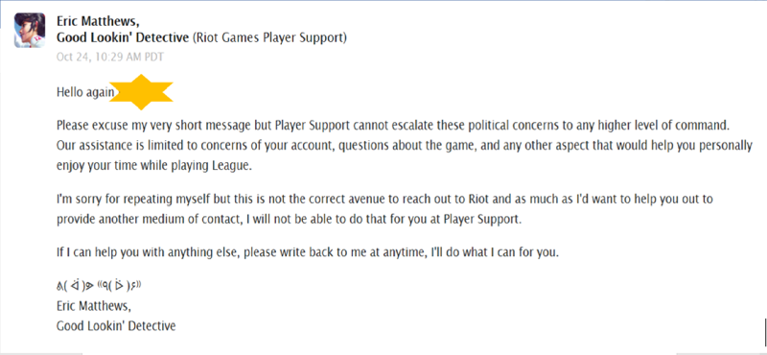Click the vertical scrollbar thumb at right edge
The width and height of the screenshot is (767, 355).
pyautogui.click(x=764, y=332)
